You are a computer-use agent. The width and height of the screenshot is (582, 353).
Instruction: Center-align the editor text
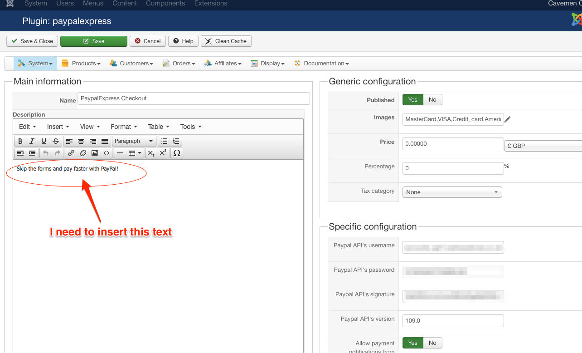pyautogui.click(x=81, y=141)
